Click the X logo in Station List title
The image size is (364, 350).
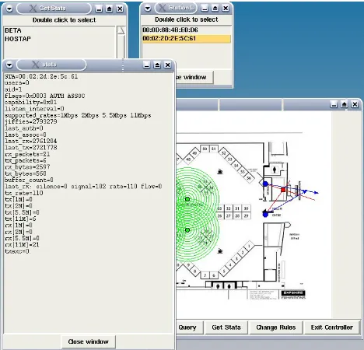[x=162, y=8]
